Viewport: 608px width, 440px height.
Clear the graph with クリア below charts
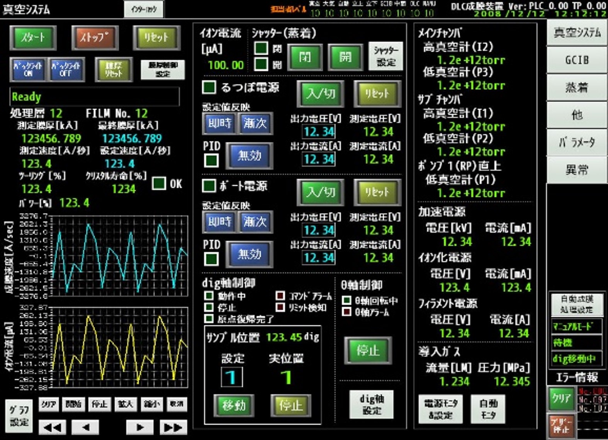click(x=49, y=404)
